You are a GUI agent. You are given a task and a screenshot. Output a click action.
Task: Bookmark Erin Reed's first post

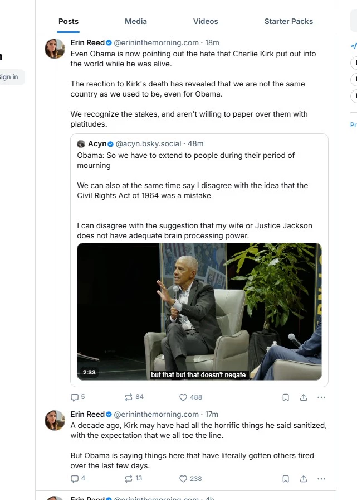pyautogui.click(x=286, y=397)
